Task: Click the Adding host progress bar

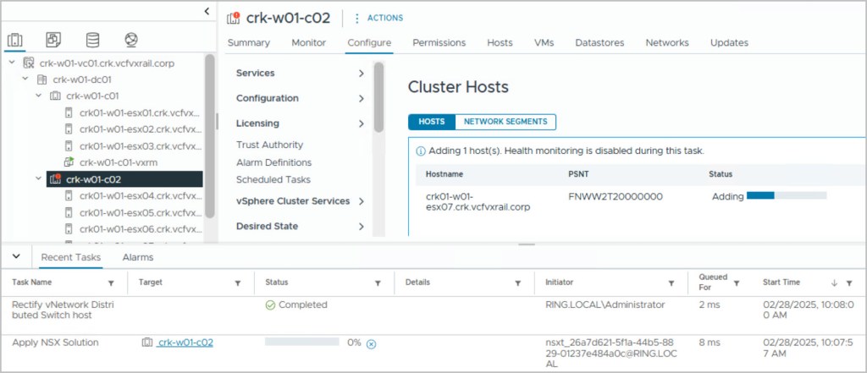Action: point(786,196)
